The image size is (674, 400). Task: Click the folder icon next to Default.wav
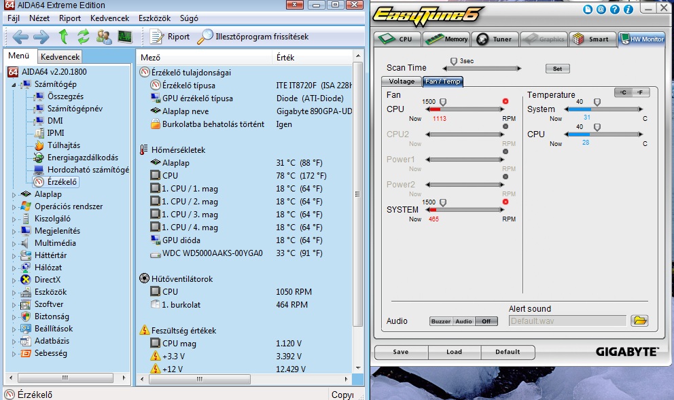pyautogui.click(x=639, y=321)
